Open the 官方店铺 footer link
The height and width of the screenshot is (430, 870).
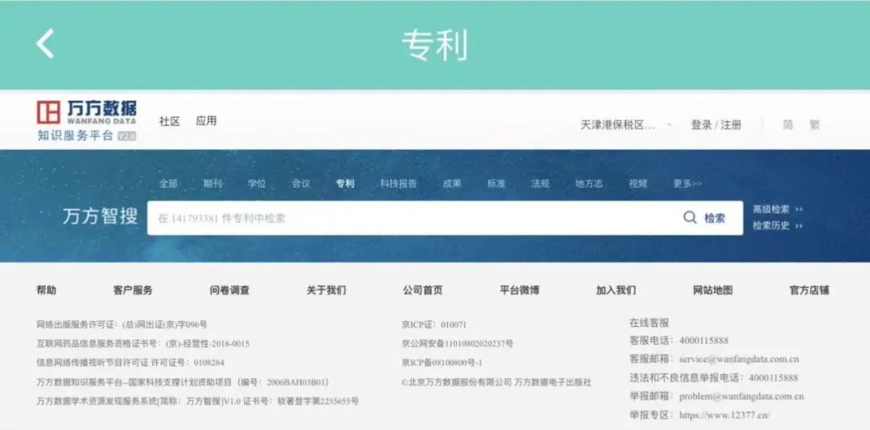click(x=809, y=290)
